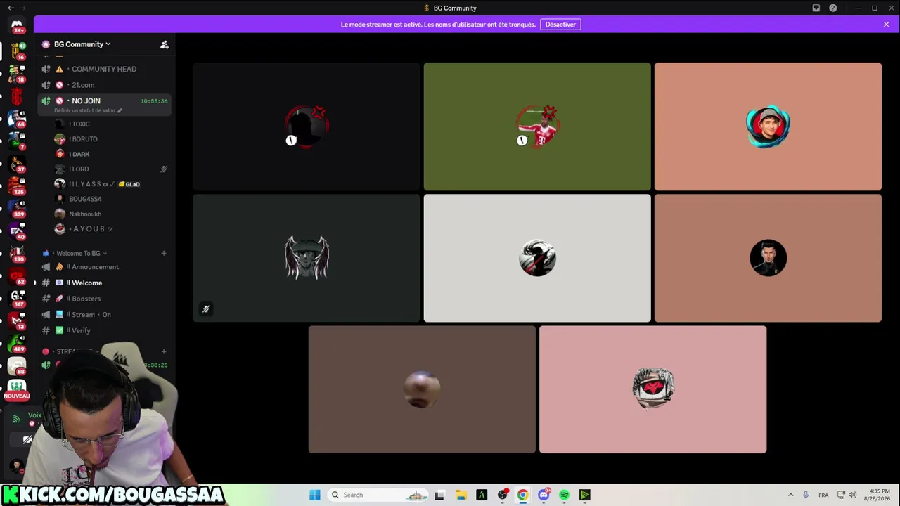Click the invite members icon beside BG Community

click(x=165, y=44)
